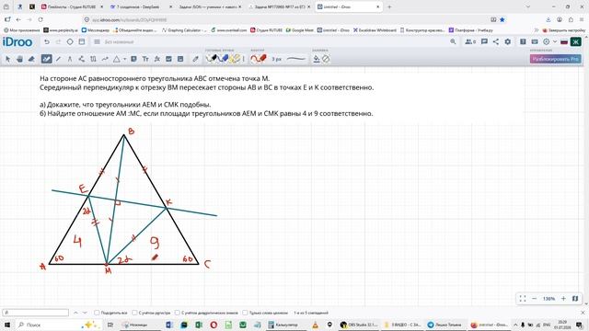Viewport: 589px width, 331px height.
Task: Choose the yellow highlighter preset
Action: pos(236,59)
